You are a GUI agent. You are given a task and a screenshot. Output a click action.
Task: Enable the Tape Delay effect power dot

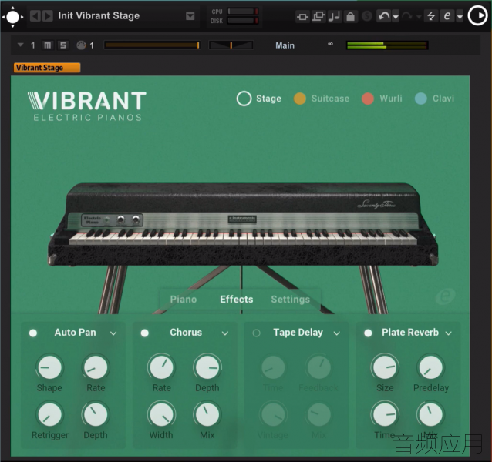256,333
